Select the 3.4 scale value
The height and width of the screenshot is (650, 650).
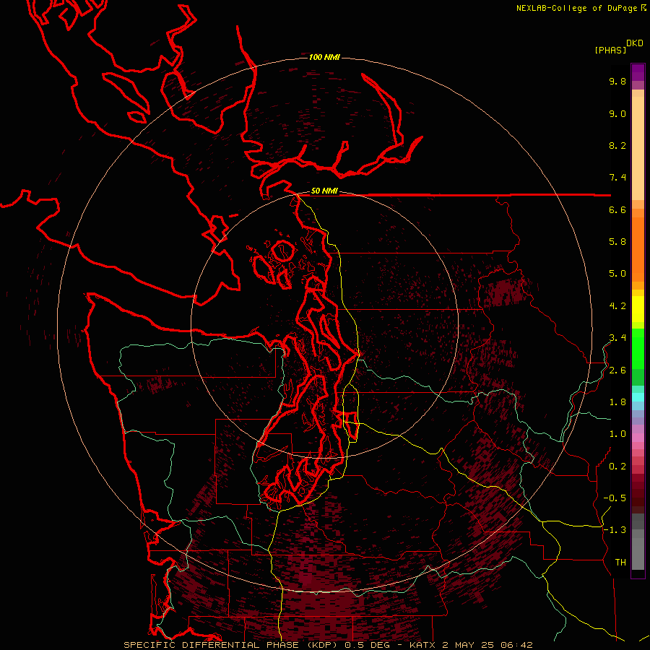click(617, 338)
